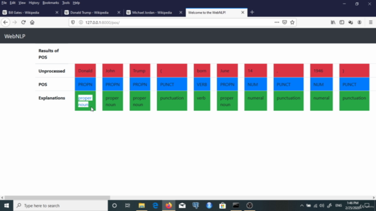Click the WebNLP brand link

[x=15, y=36]
